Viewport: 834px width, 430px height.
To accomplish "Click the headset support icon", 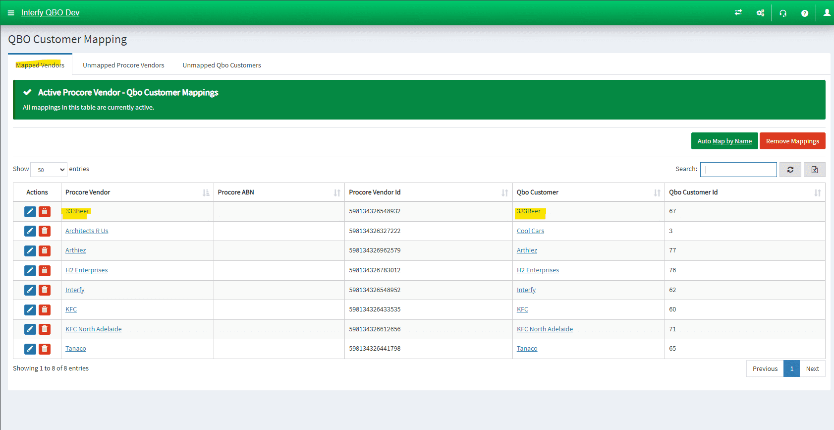I will (783, 13).
